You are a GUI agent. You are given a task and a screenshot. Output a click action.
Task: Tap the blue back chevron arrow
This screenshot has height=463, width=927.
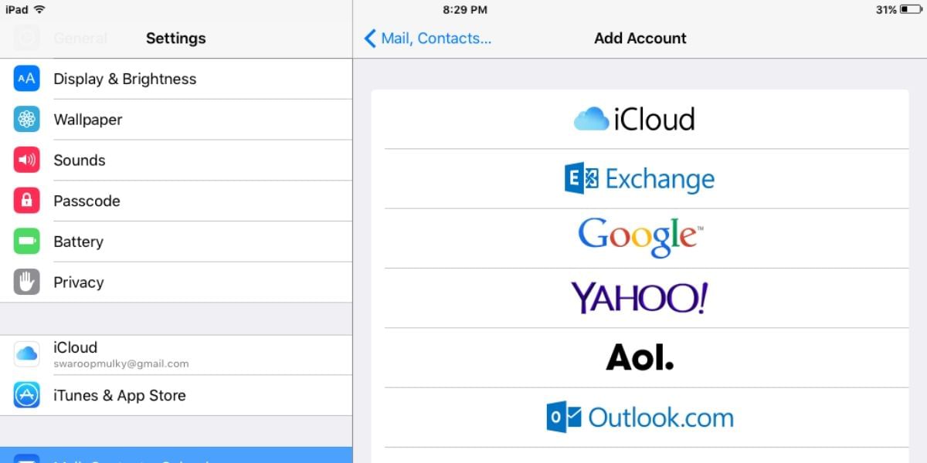[x=369, y=38]
